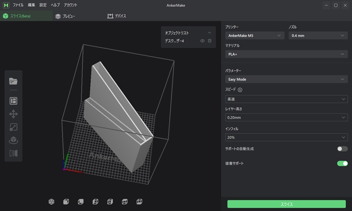Click the seventh view cube icon
Viewport: 352px width, 211px height.
tap(139, 202)
